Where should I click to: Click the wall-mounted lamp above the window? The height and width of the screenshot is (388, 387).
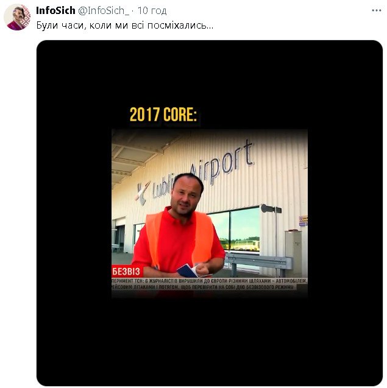pos(271,209)
